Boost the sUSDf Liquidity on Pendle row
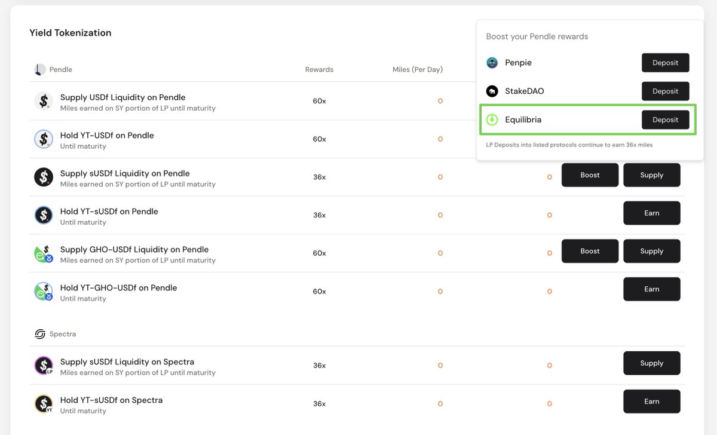Viewport: 717px width, 435px height. tap(590, 175)
